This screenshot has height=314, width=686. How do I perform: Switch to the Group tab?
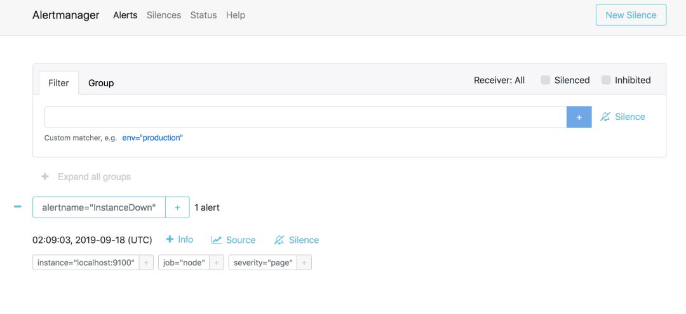(x=101, y=83)
